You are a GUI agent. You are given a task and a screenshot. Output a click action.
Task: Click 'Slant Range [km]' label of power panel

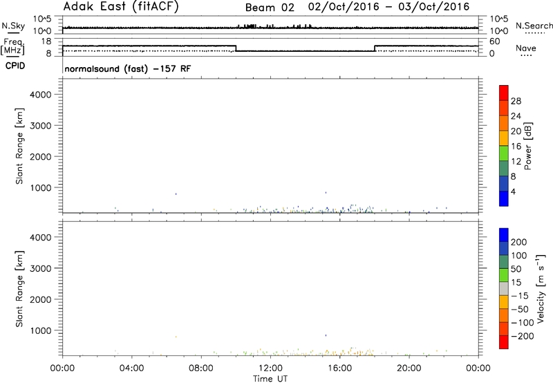pyautogui.click(x=19, y=146)
